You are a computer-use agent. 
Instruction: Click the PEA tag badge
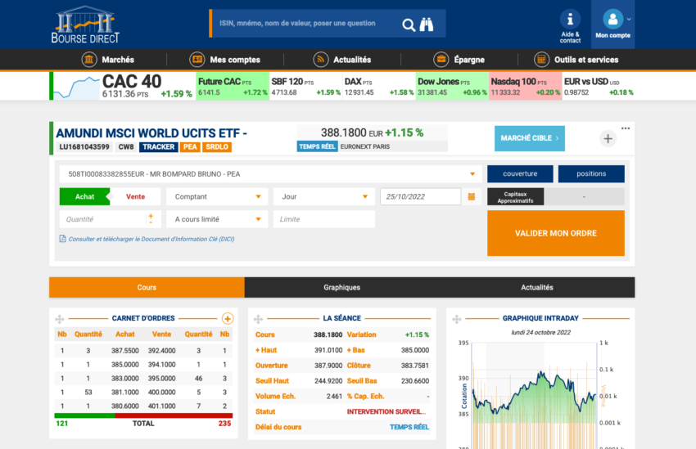pos(190,147)
